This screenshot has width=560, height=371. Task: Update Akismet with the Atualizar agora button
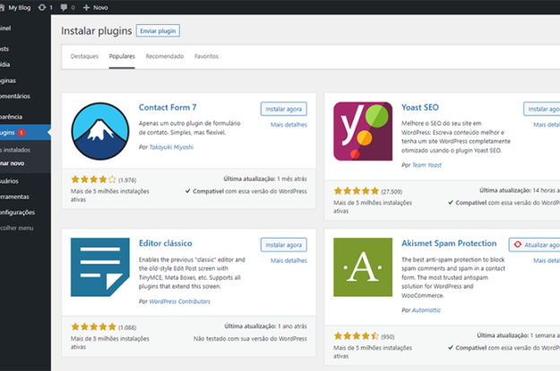535,245
